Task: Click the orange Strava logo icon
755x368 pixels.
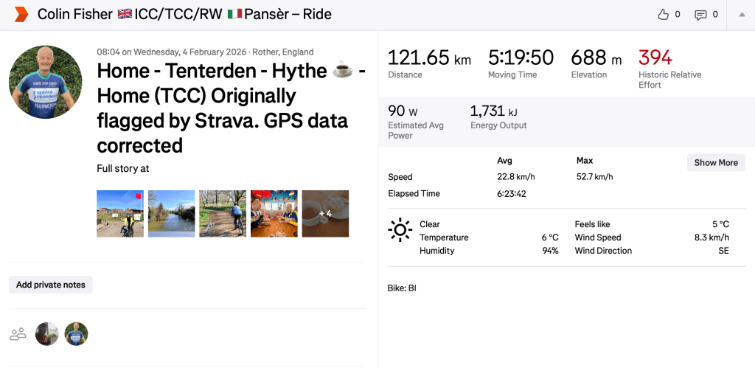Action: (21, 14)
